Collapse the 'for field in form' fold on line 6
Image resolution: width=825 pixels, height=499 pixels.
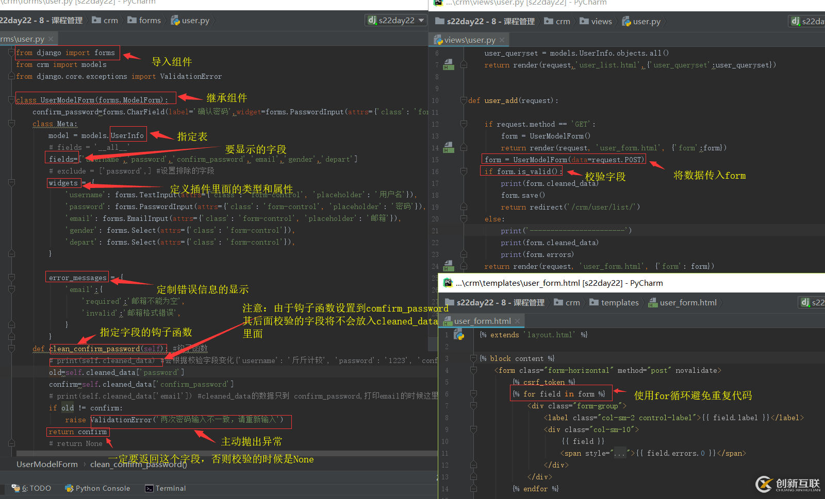[473, 394]
